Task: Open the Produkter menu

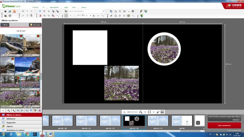Action: pyautogui.click(x=35, y=7)
